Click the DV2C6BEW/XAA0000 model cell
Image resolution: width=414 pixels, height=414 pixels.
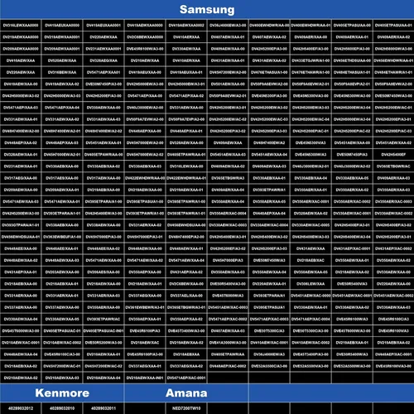[145, 37]
